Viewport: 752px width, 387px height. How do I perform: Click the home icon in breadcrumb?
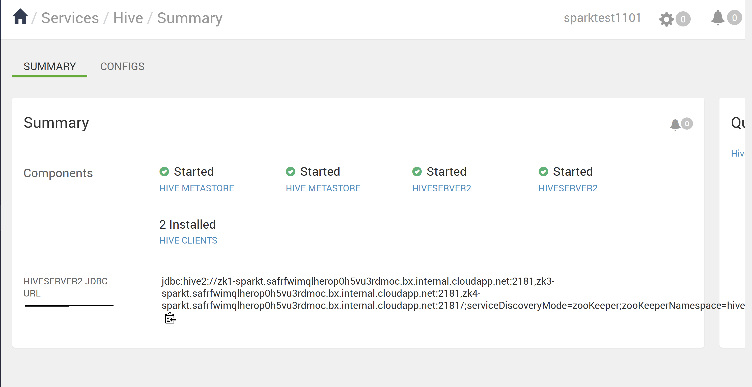point(20,17)
